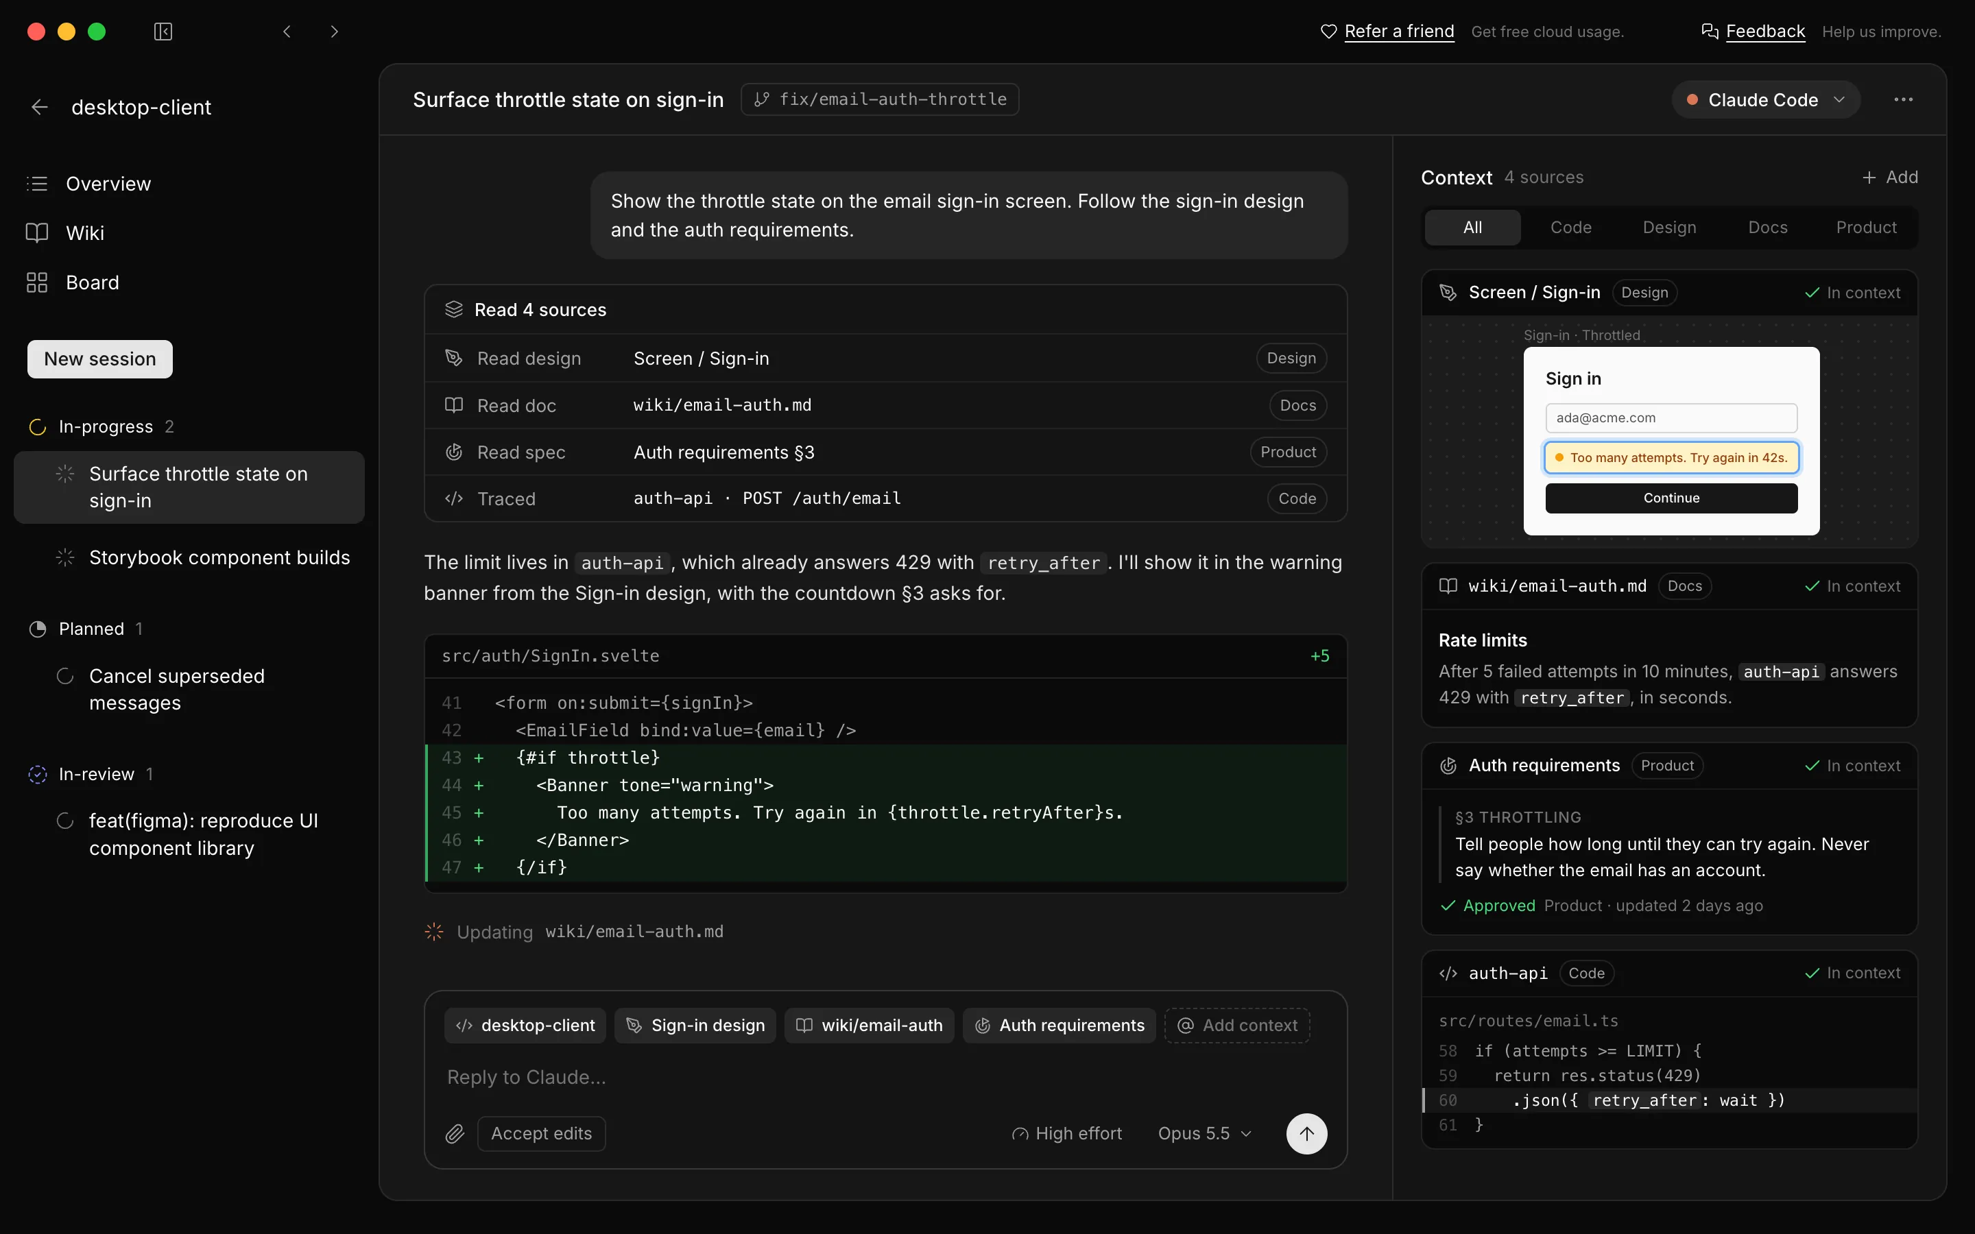Viewport: 1975px width, 1234px height.
Task: Toggle the Accept edits mode
Action: 541,1134
